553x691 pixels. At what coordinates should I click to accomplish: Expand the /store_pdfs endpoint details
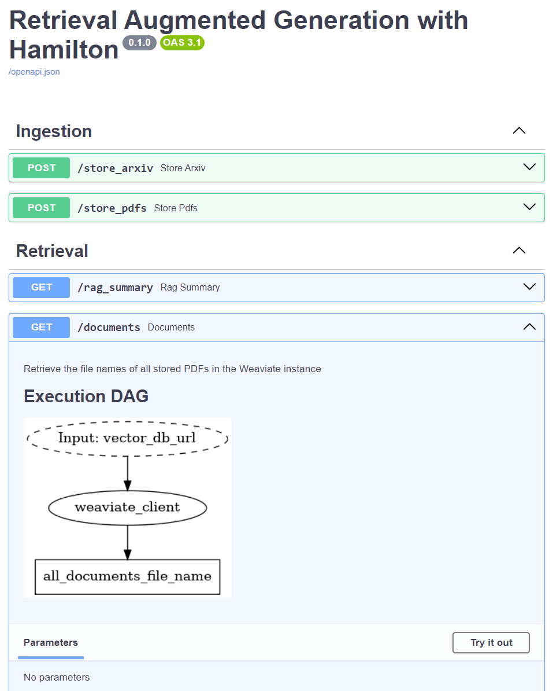click(529, 206)
